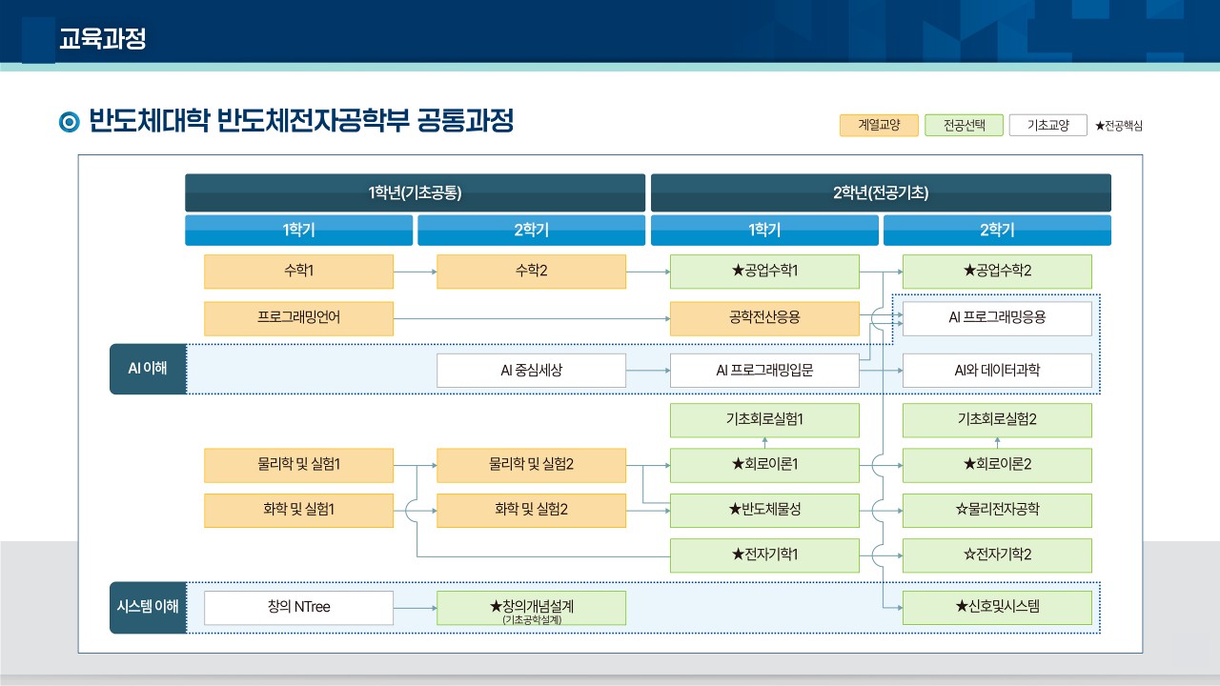
Task: Click the 기초교양 legend box
Action: click(1047, 125)
